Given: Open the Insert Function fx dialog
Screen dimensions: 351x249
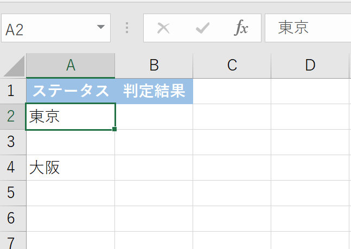Looking at the screenshot, I should (241, 28).
